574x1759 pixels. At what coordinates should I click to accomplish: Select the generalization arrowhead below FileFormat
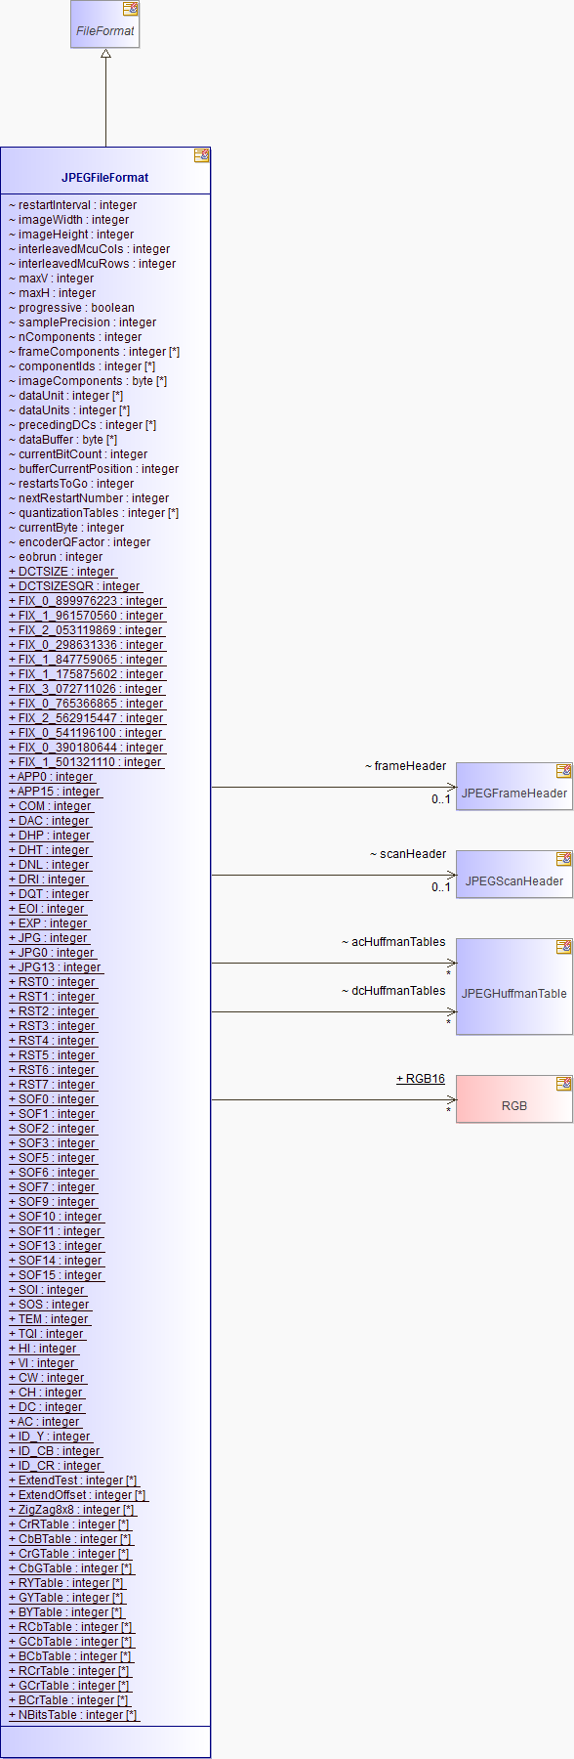[105, 54]
